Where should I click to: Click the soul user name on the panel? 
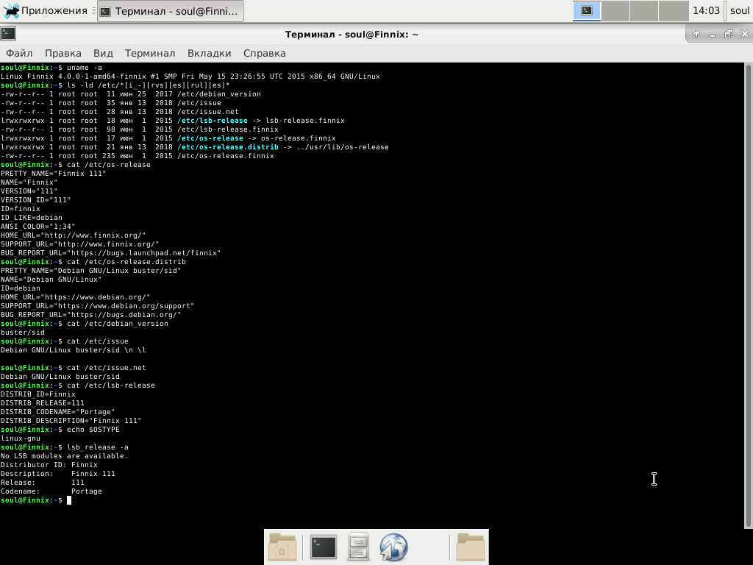740,10
